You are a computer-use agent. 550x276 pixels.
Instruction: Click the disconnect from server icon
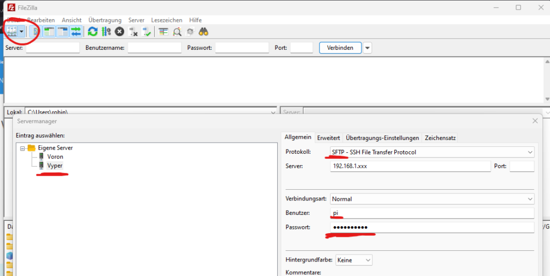click(x=133, y=32)
